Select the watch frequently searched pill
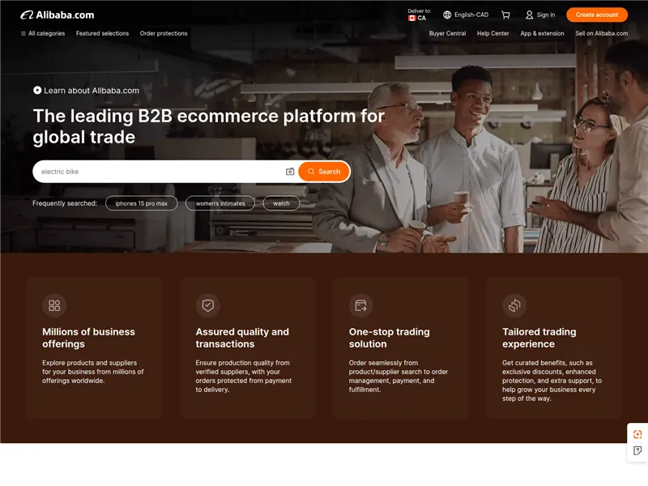Screen dimensions: 648x486 pos(280,202)
